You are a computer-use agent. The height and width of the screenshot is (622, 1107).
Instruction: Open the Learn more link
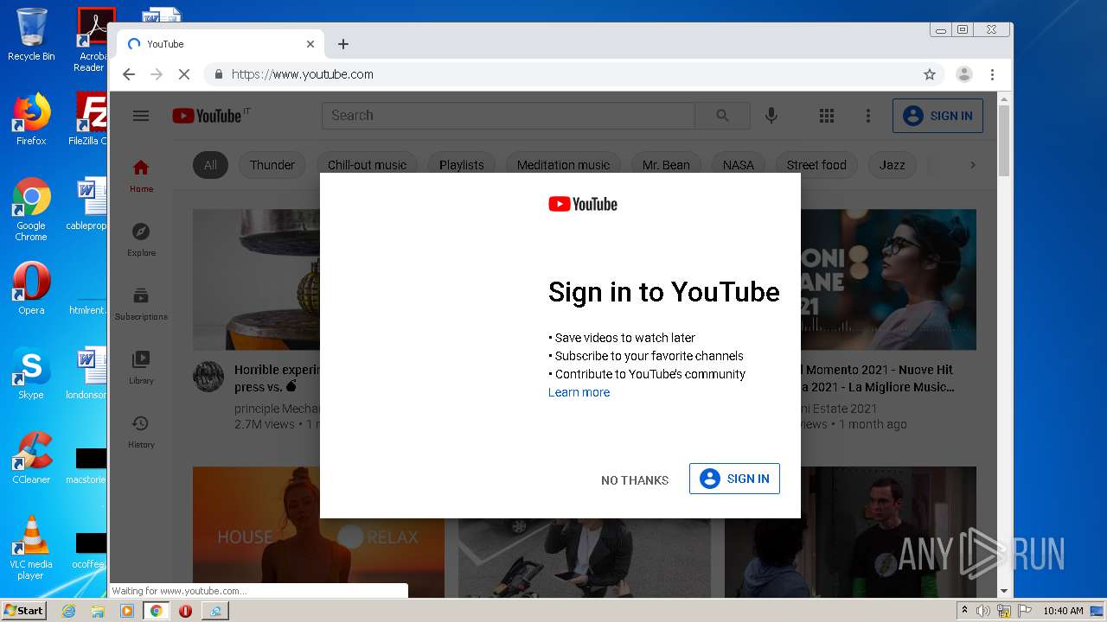579,392
